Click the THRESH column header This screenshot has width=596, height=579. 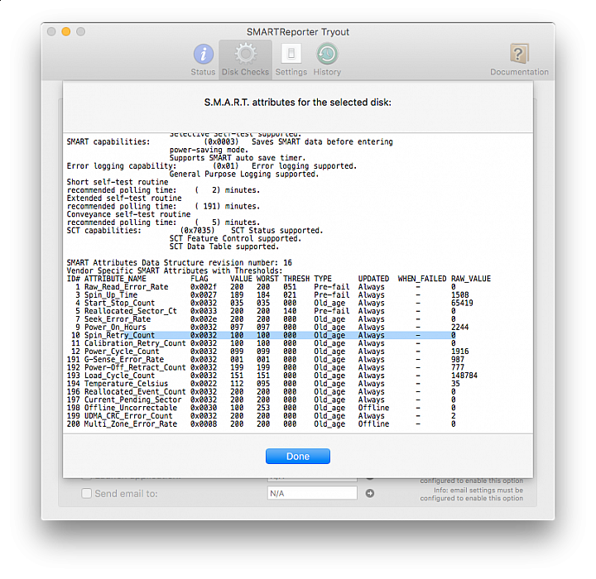point(296,279)
